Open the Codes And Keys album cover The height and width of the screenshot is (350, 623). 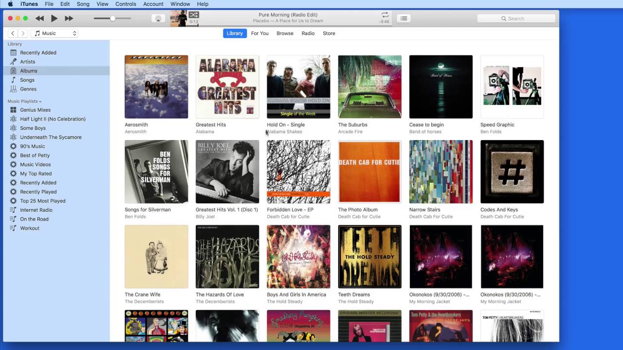click(x=512, y=172)
